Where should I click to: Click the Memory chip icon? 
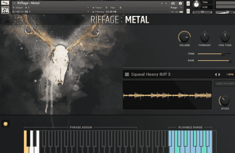93,12
